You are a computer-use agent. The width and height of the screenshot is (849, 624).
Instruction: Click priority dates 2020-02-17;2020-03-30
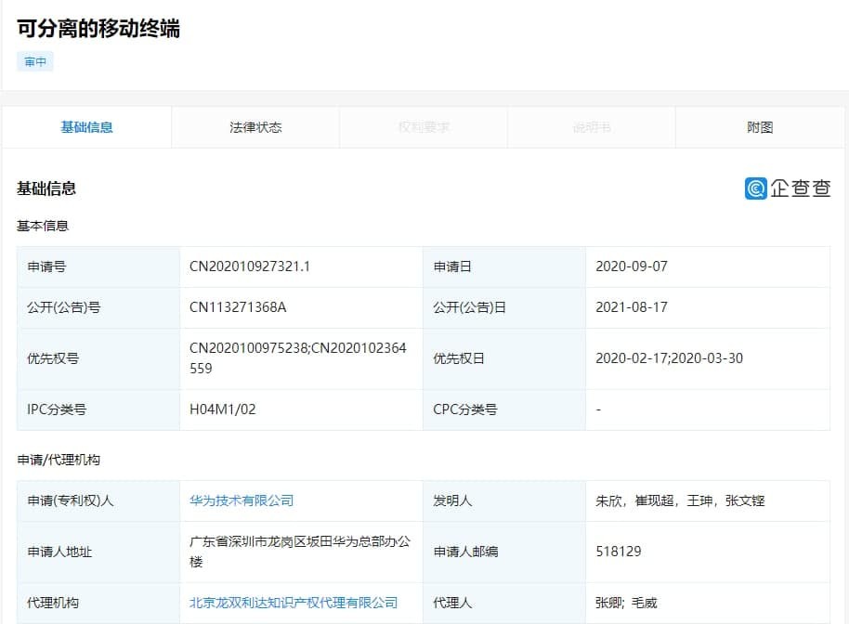click(669, 358)
